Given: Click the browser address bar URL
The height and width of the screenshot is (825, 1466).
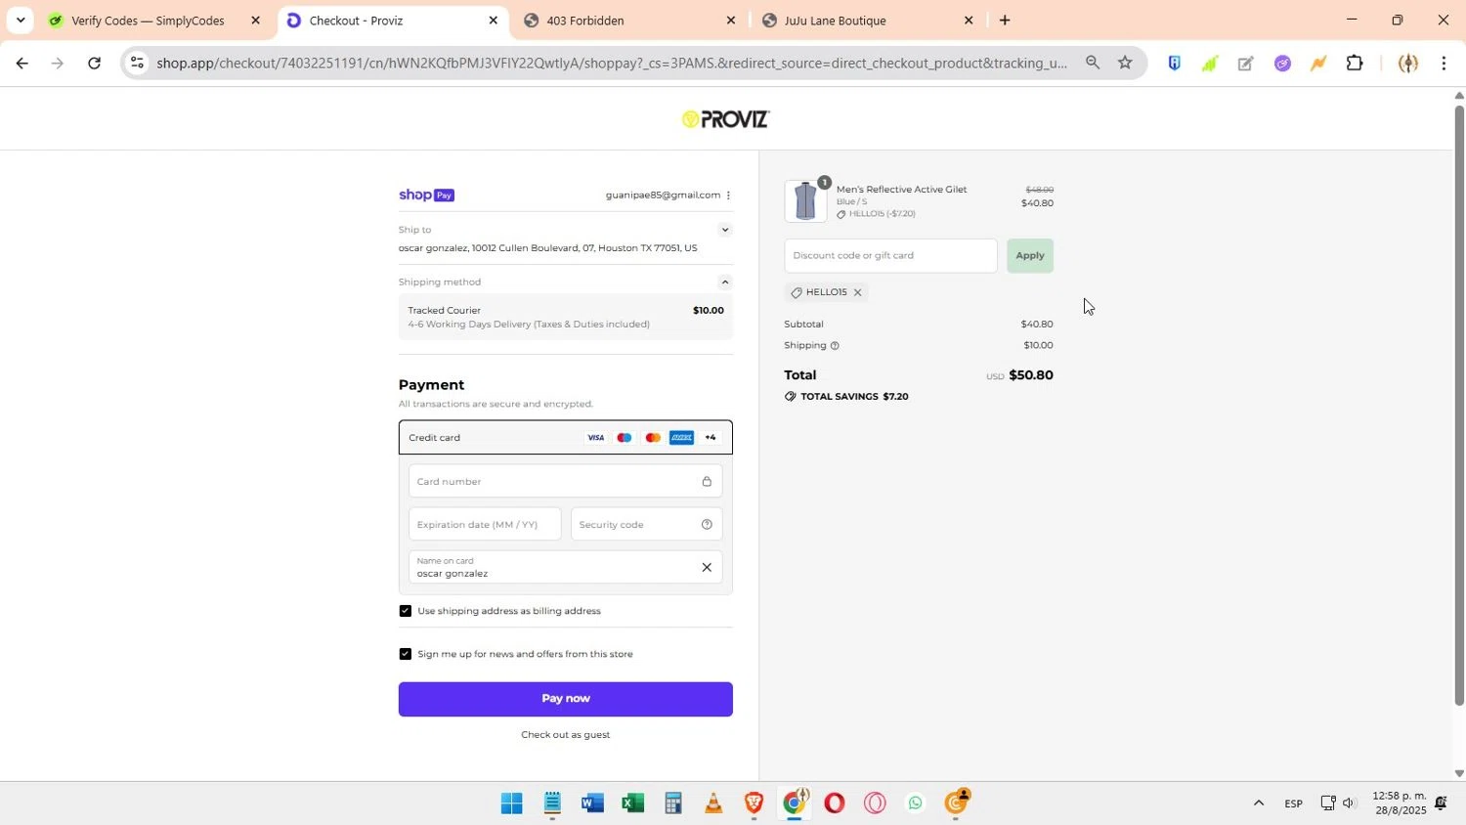Looking at the screenshot, I should [612, 64].
